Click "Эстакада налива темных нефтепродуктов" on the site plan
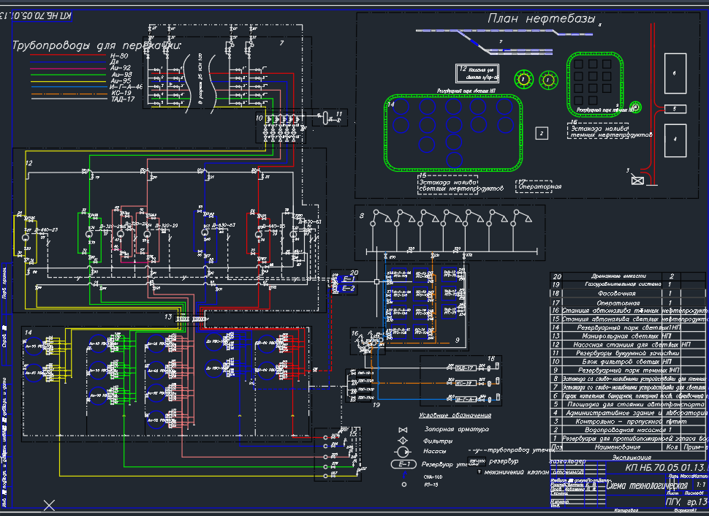Screen dimensions: 709x516 (x=611, y=132)
